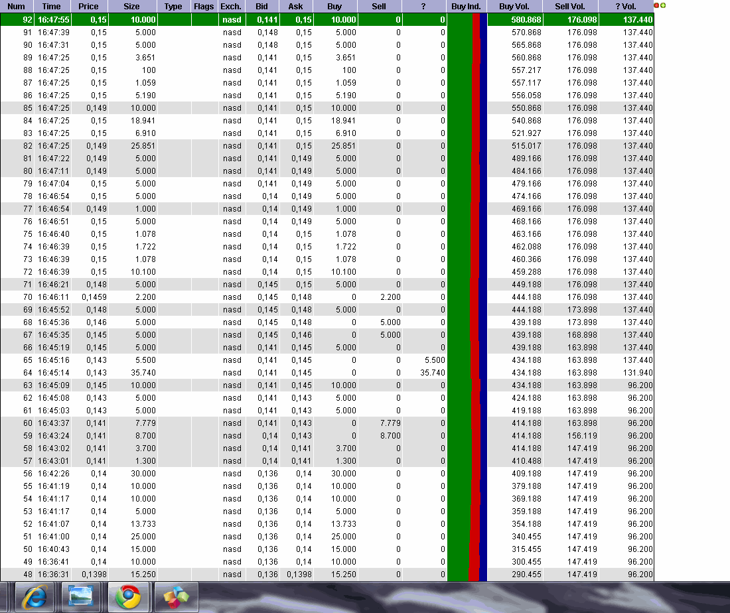
Task: Click the red volume indicator bar
Action: (474, 299)
